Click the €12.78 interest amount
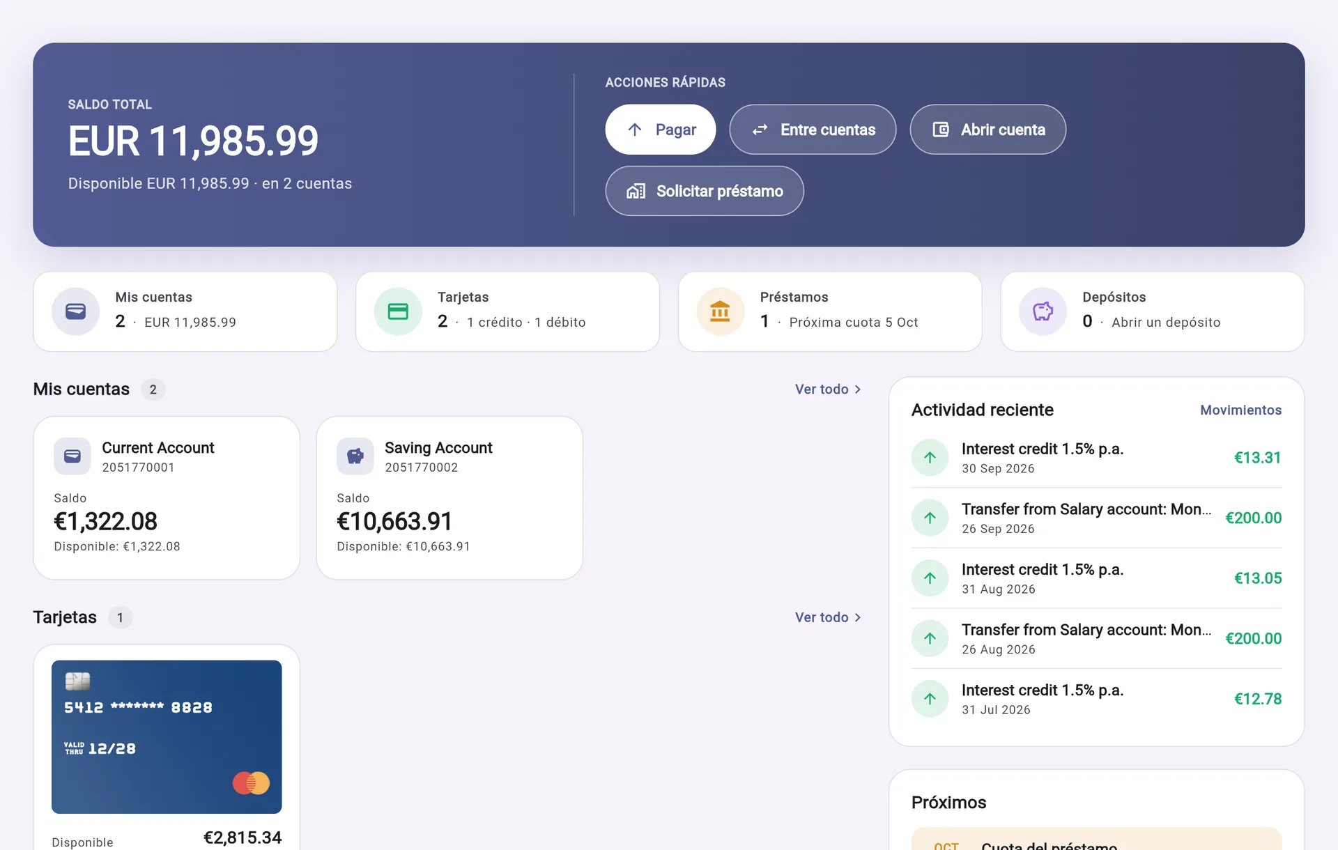Screen dimensions: 1338x850 [x=1258, y=699]
